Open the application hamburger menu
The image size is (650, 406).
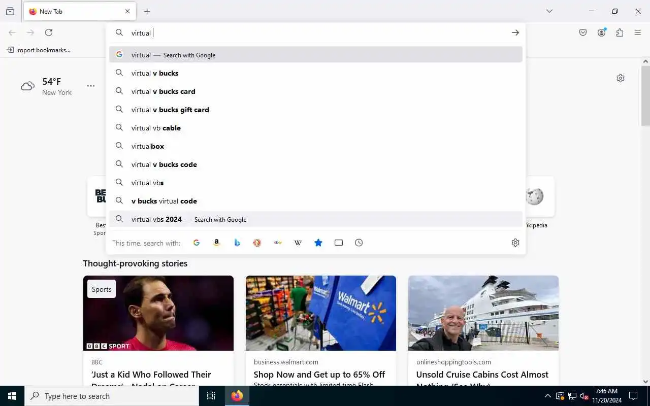638,32
